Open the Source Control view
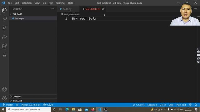This screenshot has height=112, width=200. point(4,28)
